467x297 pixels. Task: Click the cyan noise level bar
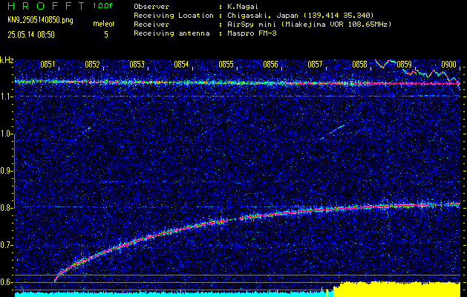(x=174, y=294)
